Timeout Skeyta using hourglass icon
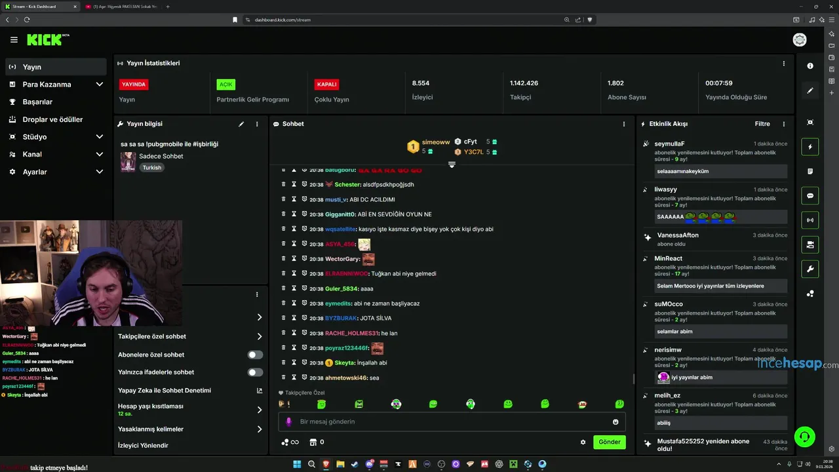Image resolution: width=839 pixels, height=472 pixels. [x=294, y=363]
